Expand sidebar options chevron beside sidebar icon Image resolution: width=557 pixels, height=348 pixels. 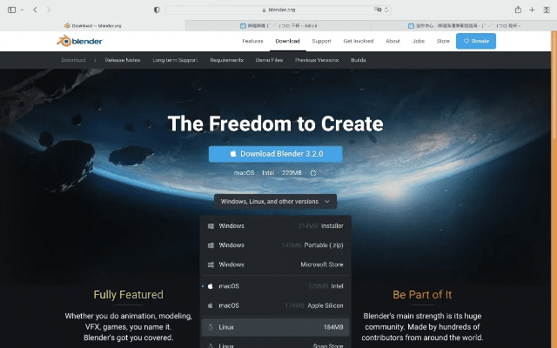pyautogui.click(x=22, y=10)
